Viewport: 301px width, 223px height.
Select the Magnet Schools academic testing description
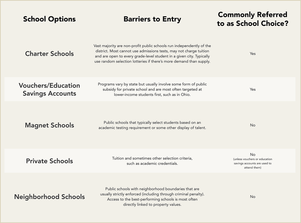click(x=152, y=125)
